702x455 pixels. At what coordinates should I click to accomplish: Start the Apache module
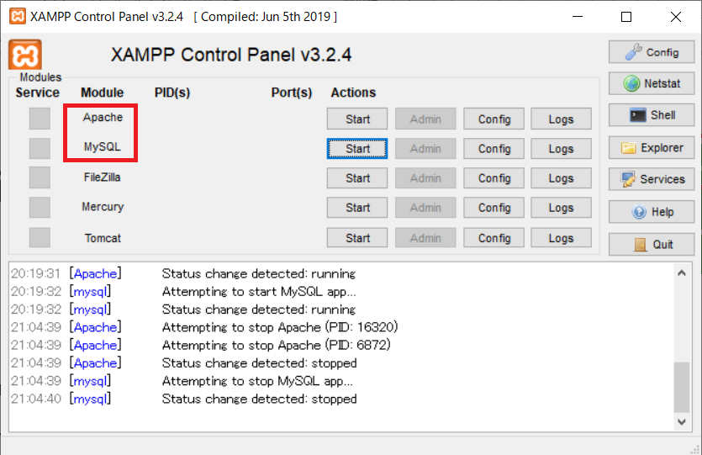357,119
